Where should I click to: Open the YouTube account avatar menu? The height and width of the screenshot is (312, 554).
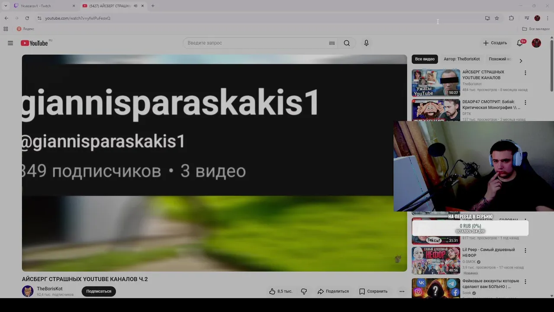pos(536,43)
